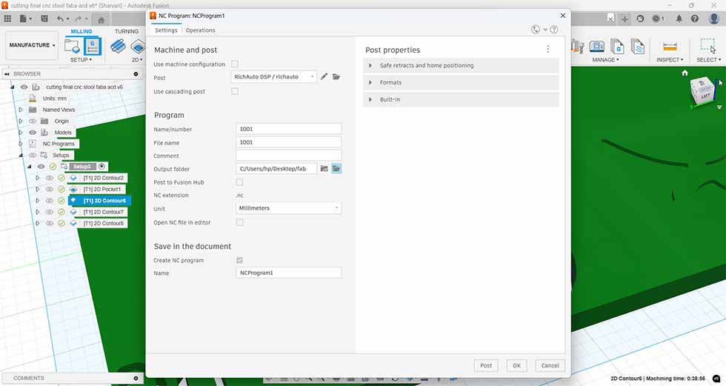726x386 pixels.
Task: Open the SELECT dropdown menu
Action: click(708, 60)
